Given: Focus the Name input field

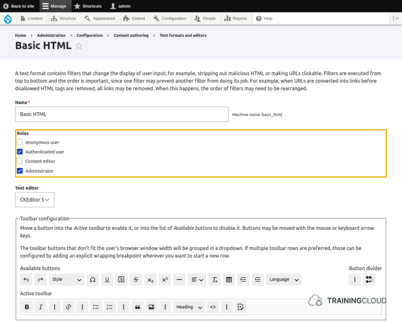Looking at the screenshot, I should click(122, 114).
